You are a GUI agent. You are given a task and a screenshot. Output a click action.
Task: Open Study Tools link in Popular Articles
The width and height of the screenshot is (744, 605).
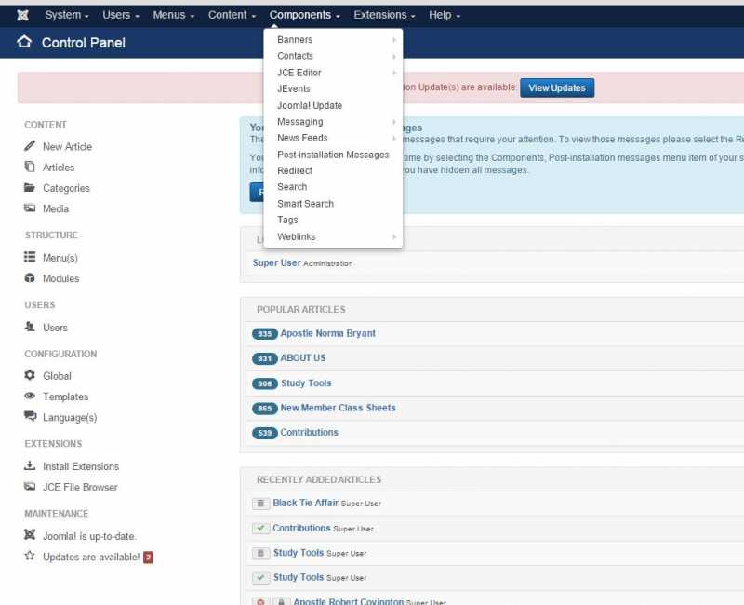click(x=306, y=383)
